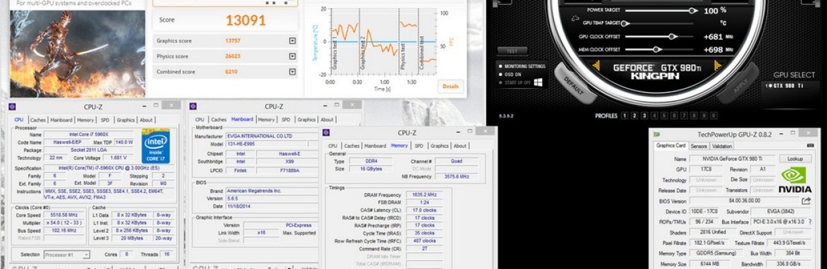Switch to the Sensors tab in GPU-Z
The image size is (827, 269).
[x=699, y=145]
